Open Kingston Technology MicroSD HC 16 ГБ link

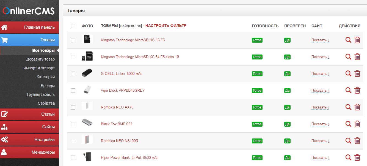(x=133, y=40)
